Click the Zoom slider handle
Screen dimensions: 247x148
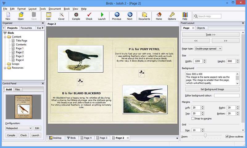click(204, 135)
